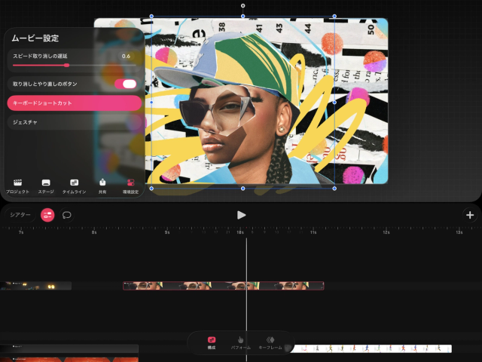Click the シアター button
Image resolution: width=482 pixels, height=362 pixels.
(20, 215)
